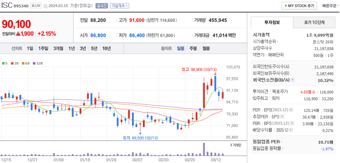This screenshot has height=163, width=340.
Task: Click 거래량 value 455,945
Action: pyautogui.click(x=218, y=20)
